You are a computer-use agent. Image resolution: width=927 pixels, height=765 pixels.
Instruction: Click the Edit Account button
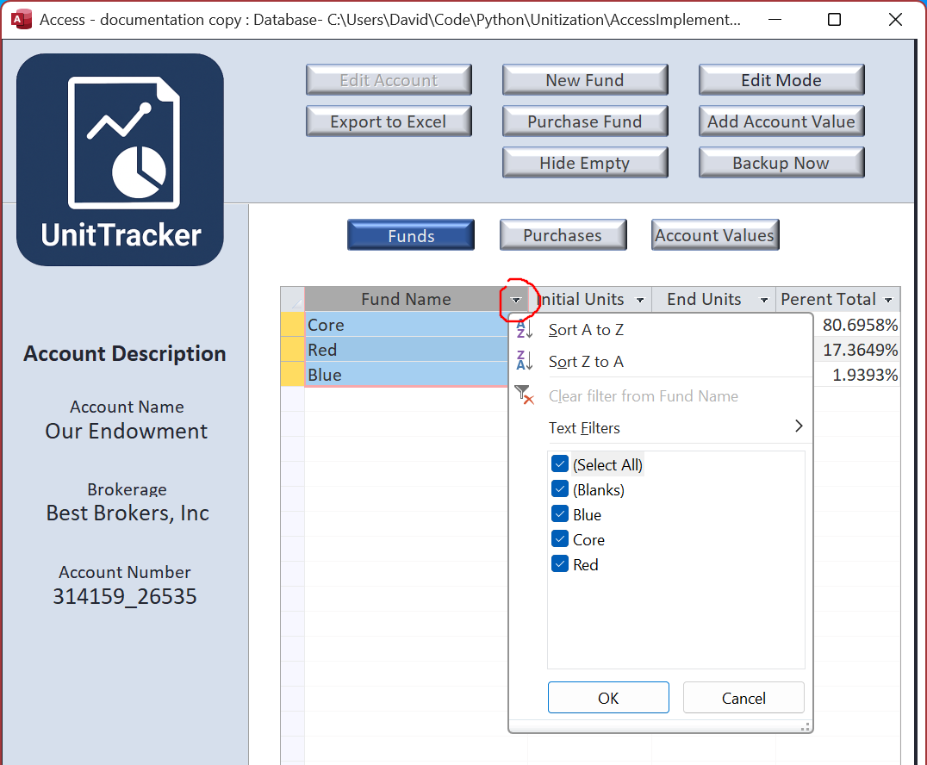coord(389,80)
